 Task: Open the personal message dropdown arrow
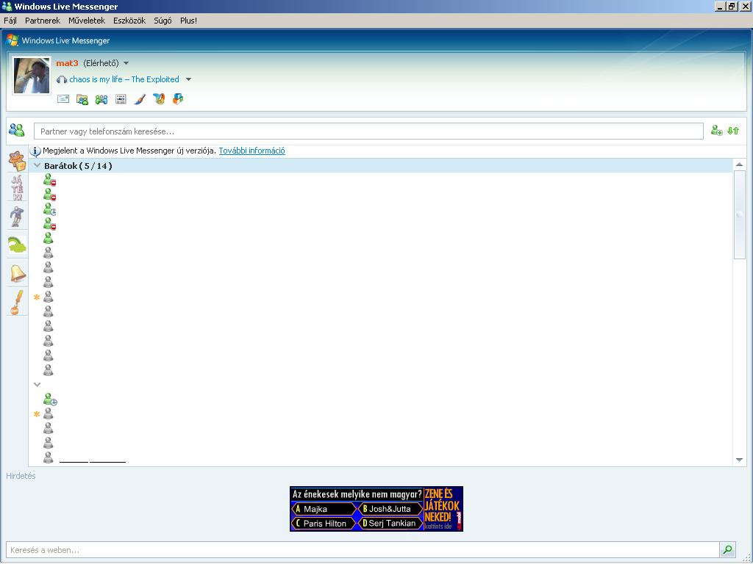(189, 79)
